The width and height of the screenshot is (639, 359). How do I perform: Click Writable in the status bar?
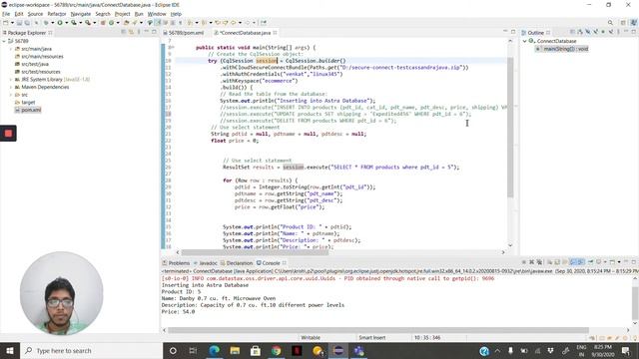click(x=311, y=337)
